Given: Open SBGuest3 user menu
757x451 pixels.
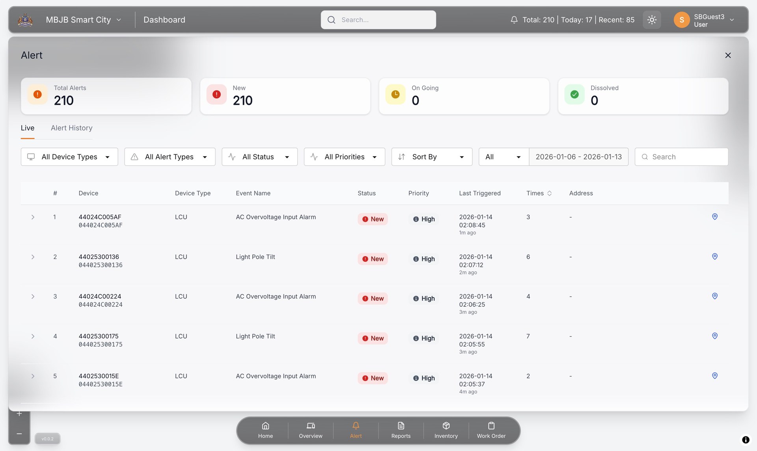Looking at the screenshot, I should [x=704, y=20].
